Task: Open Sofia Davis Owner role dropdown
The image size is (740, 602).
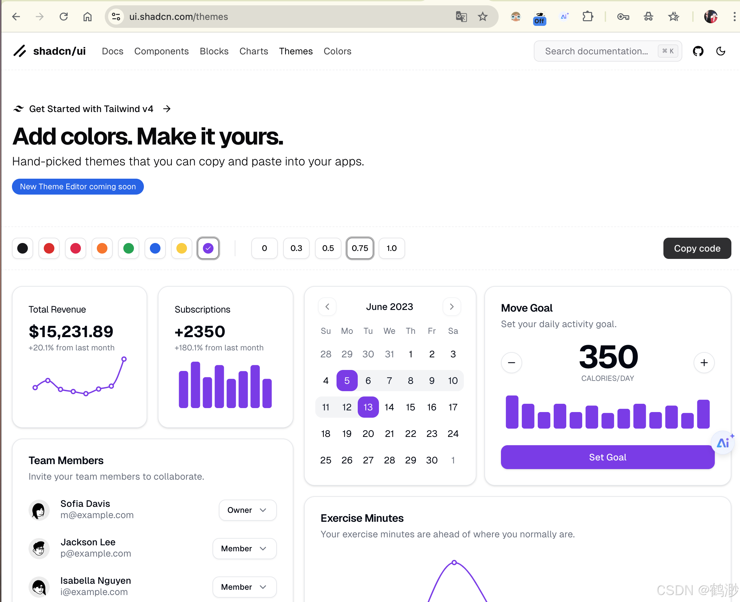Action: pos(247,510)
